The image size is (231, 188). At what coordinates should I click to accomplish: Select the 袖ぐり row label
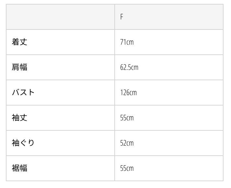coord(23,143)
